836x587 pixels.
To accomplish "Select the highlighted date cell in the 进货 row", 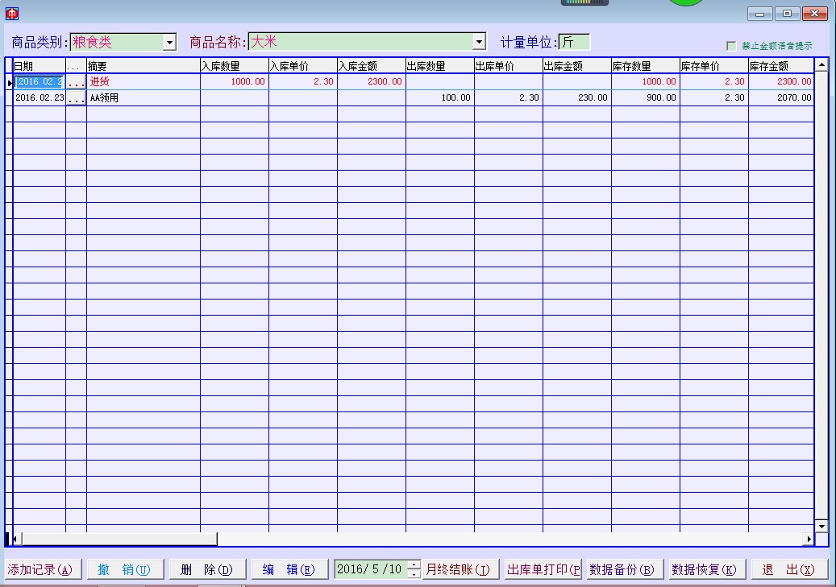I will coord(40,81).
